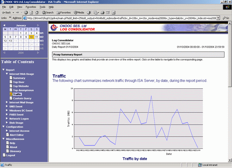The height and width of the screenshot is (168, 232).
Task: Go to previous month in calendar
Action: 4,25
